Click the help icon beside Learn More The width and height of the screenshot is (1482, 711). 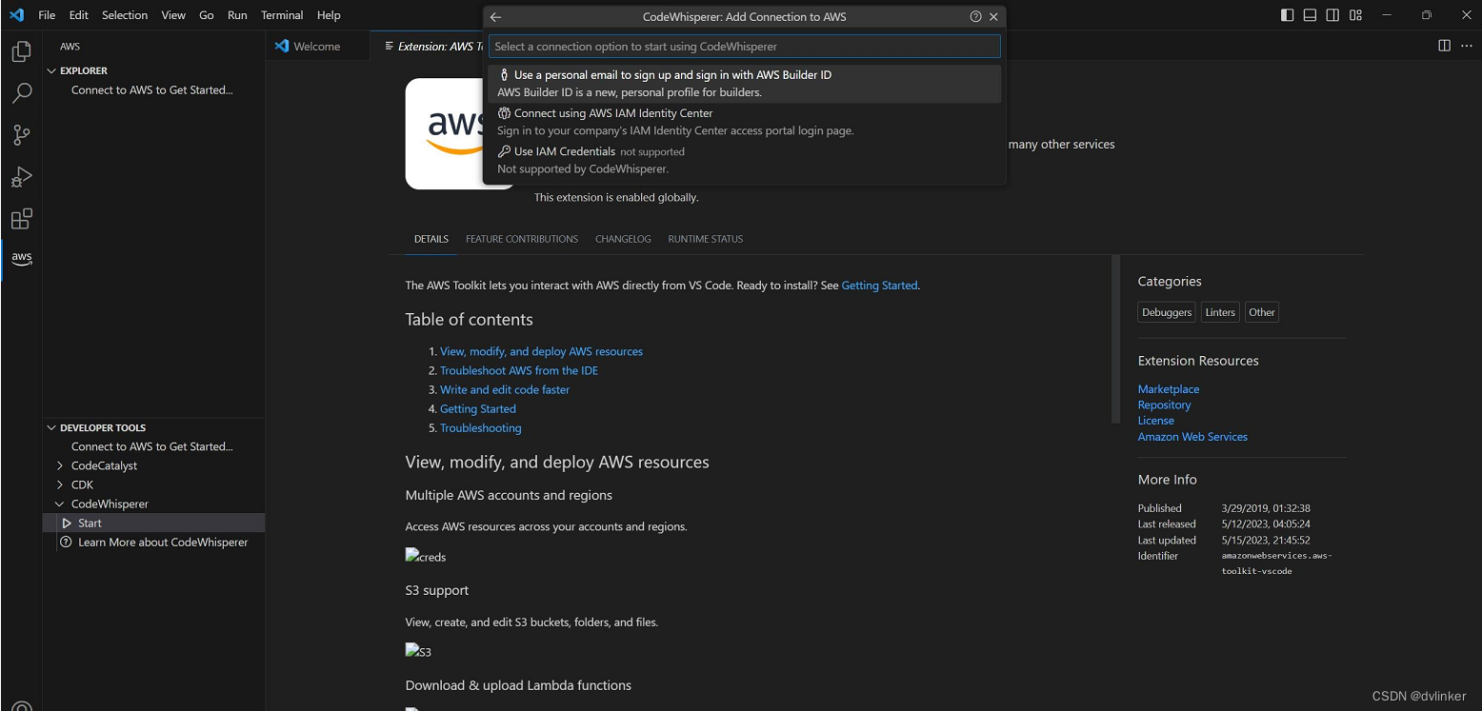[x=66, y=543]
